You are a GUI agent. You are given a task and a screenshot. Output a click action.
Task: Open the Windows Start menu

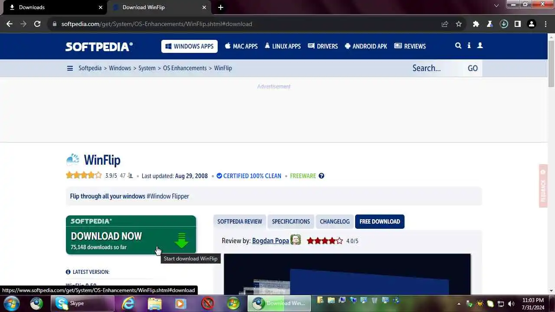(11, 303)
